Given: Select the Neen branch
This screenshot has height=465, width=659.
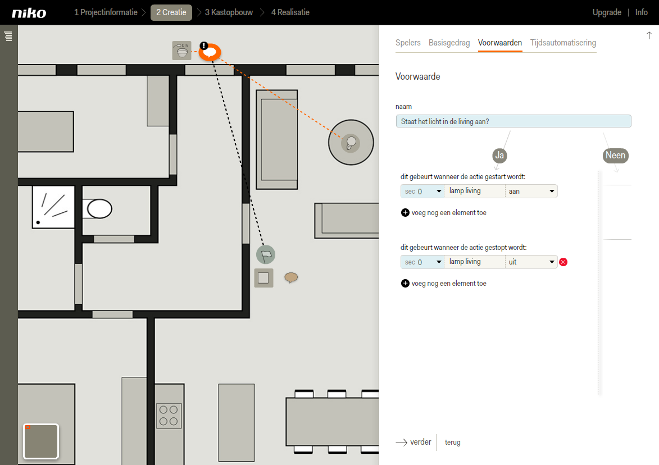Looking at the screenshot, I should pos(615,156).
